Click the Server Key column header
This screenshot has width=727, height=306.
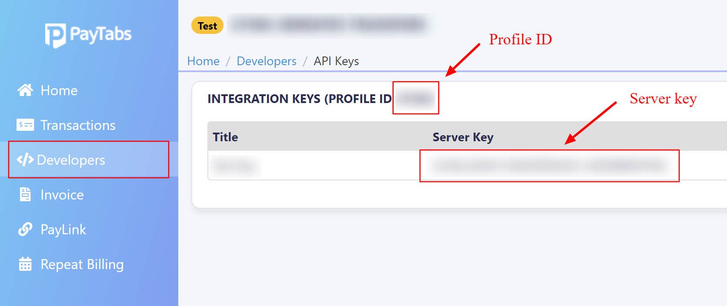tap(463, 137)
